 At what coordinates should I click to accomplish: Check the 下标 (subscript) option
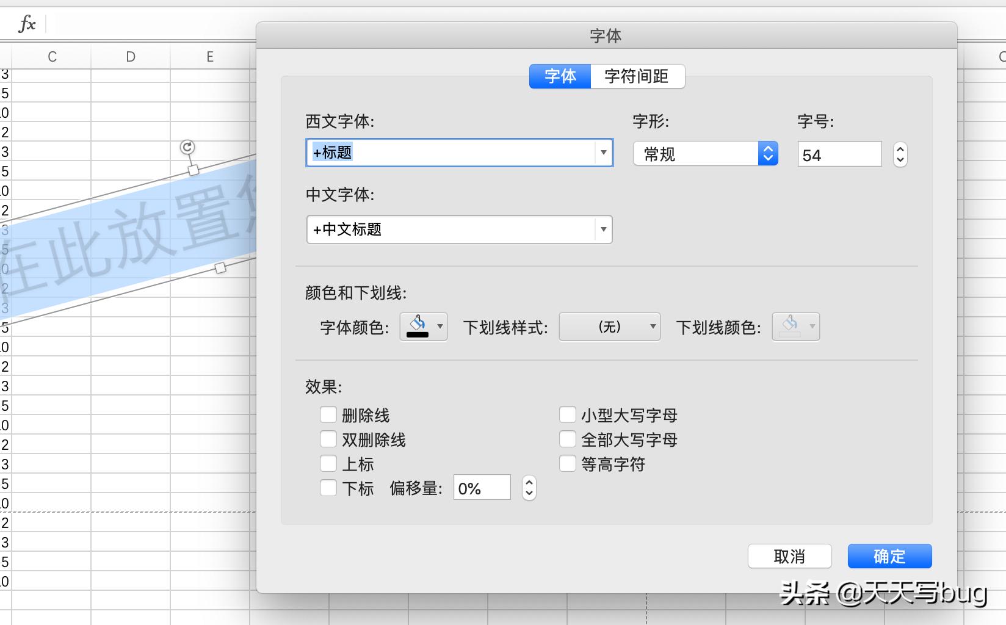pos(328,488)
